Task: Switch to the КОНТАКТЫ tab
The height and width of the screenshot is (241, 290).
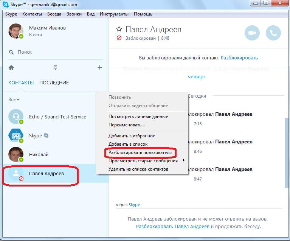Action: (x=21, y=83)
